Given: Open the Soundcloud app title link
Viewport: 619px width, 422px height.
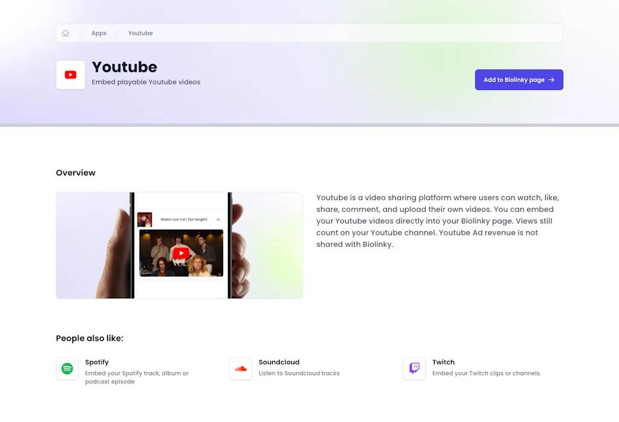Looking at the screenshot, I should click(279, 362).
